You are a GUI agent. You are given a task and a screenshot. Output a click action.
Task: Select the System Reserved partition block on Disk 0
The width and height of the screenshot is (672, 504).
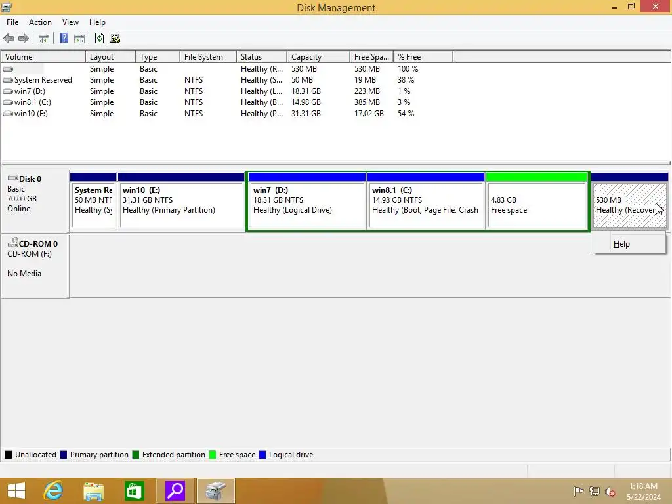(93, 201)
